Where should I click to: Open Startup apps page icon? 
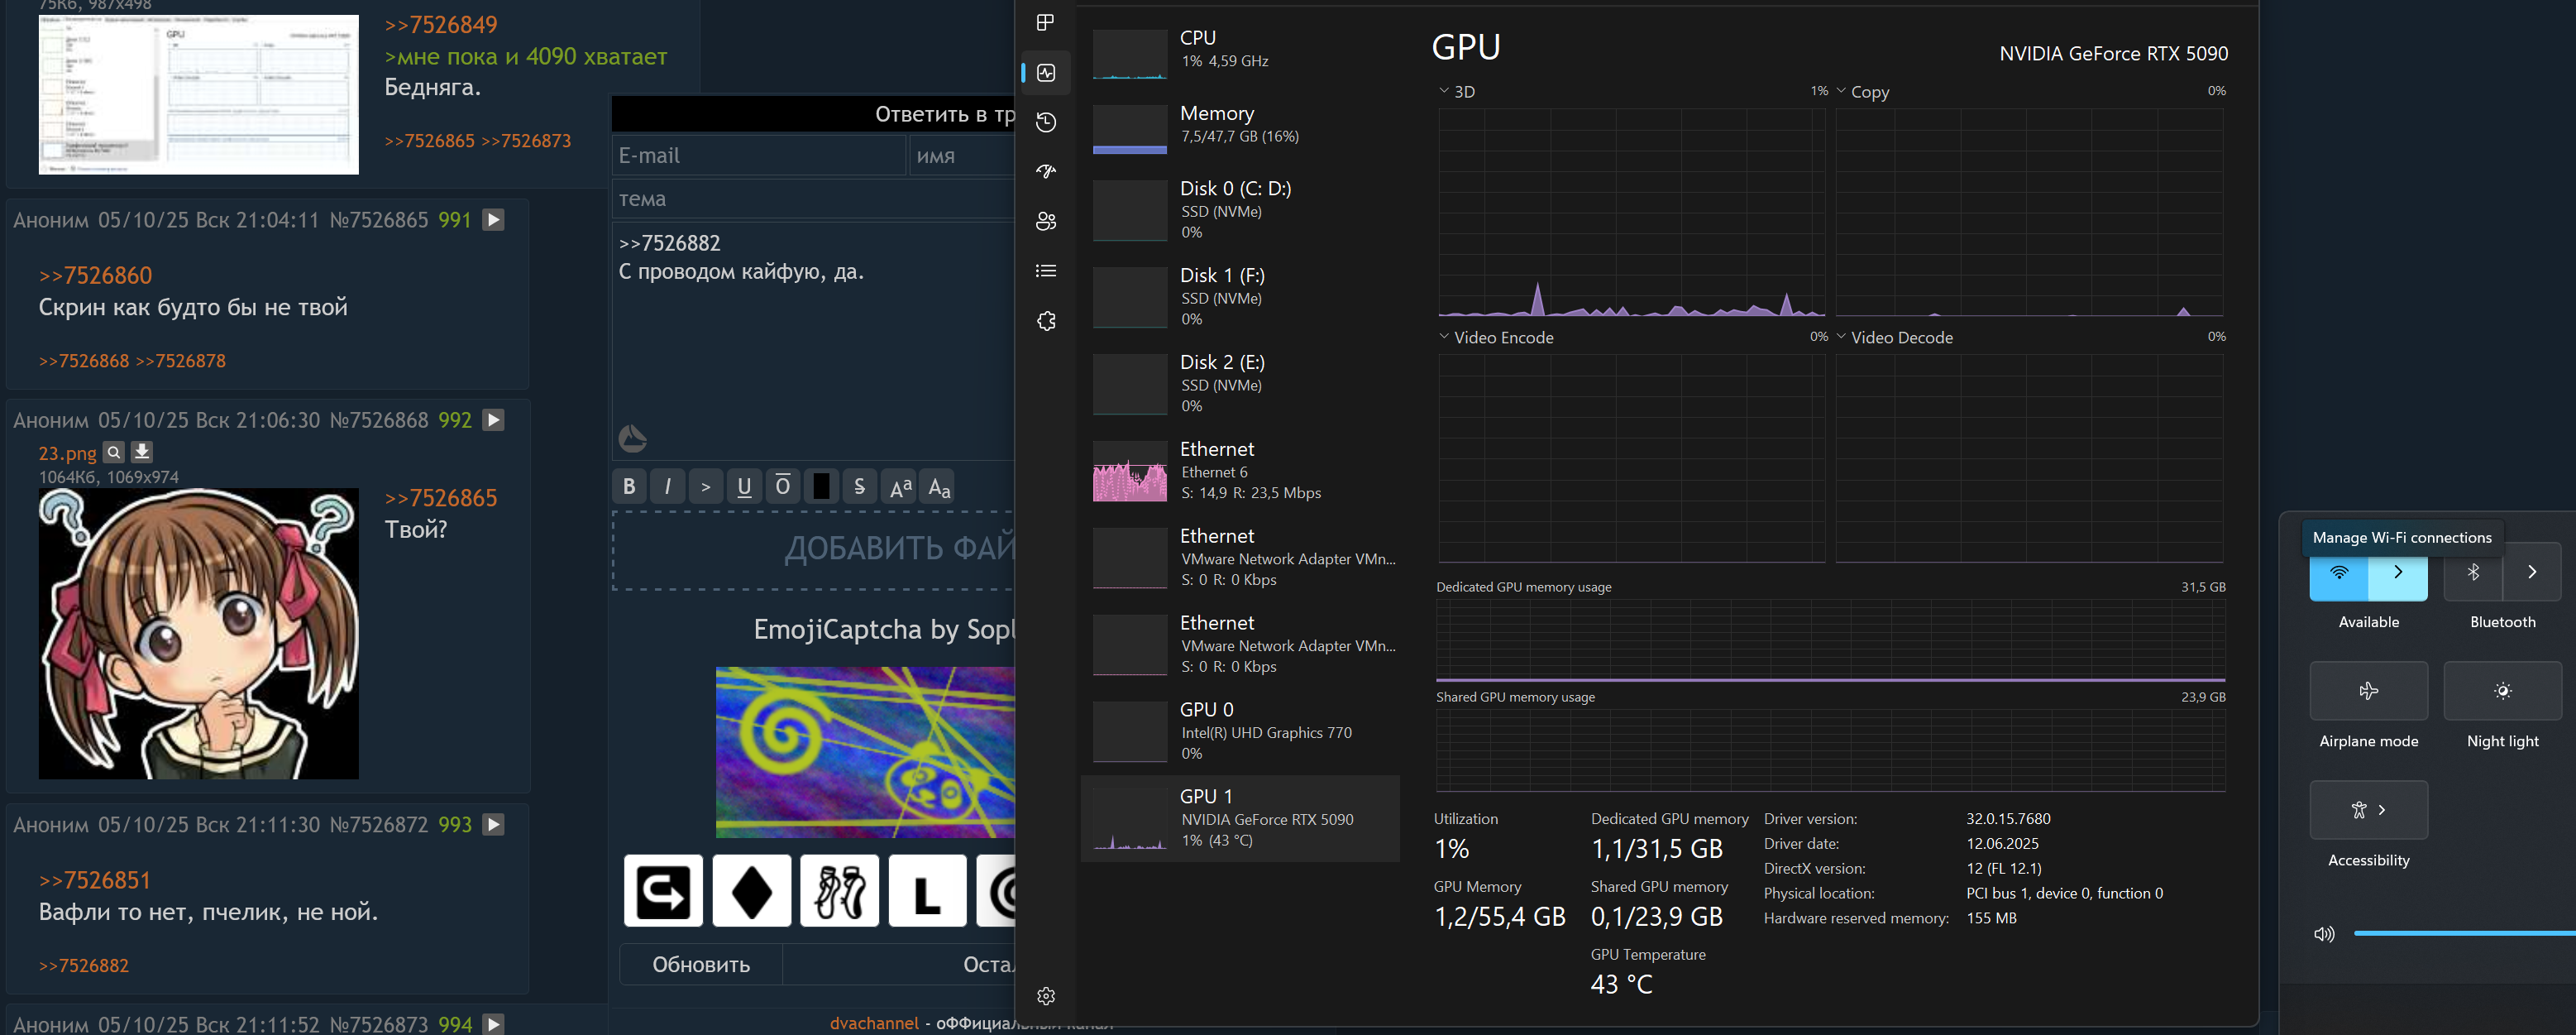(x=1046, y=172)
